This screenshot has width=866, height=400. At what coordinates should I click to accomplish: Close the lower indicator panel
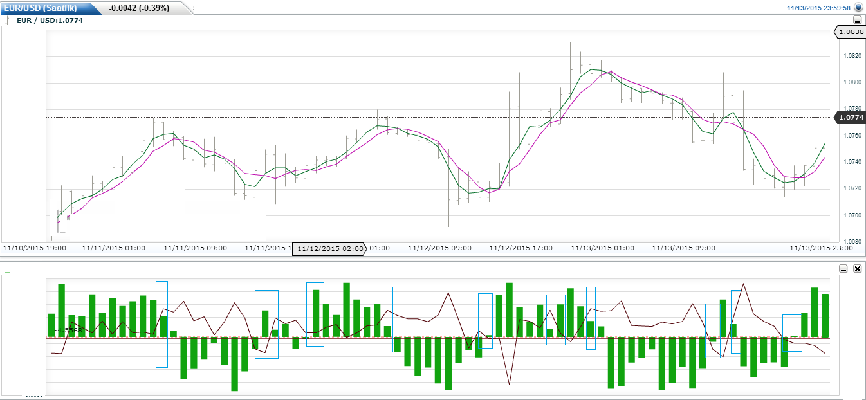click(x=857, y=269)
